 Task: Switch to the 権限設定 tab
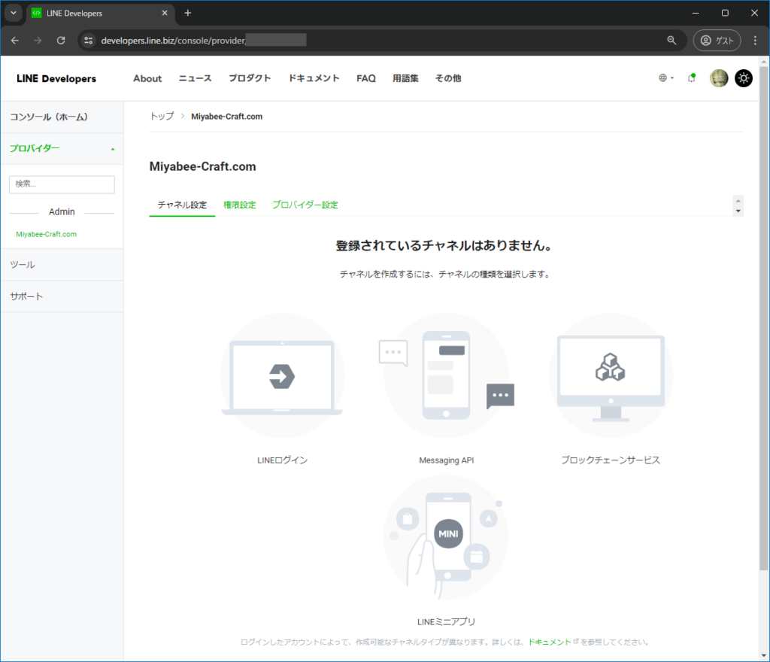[240, 205]
